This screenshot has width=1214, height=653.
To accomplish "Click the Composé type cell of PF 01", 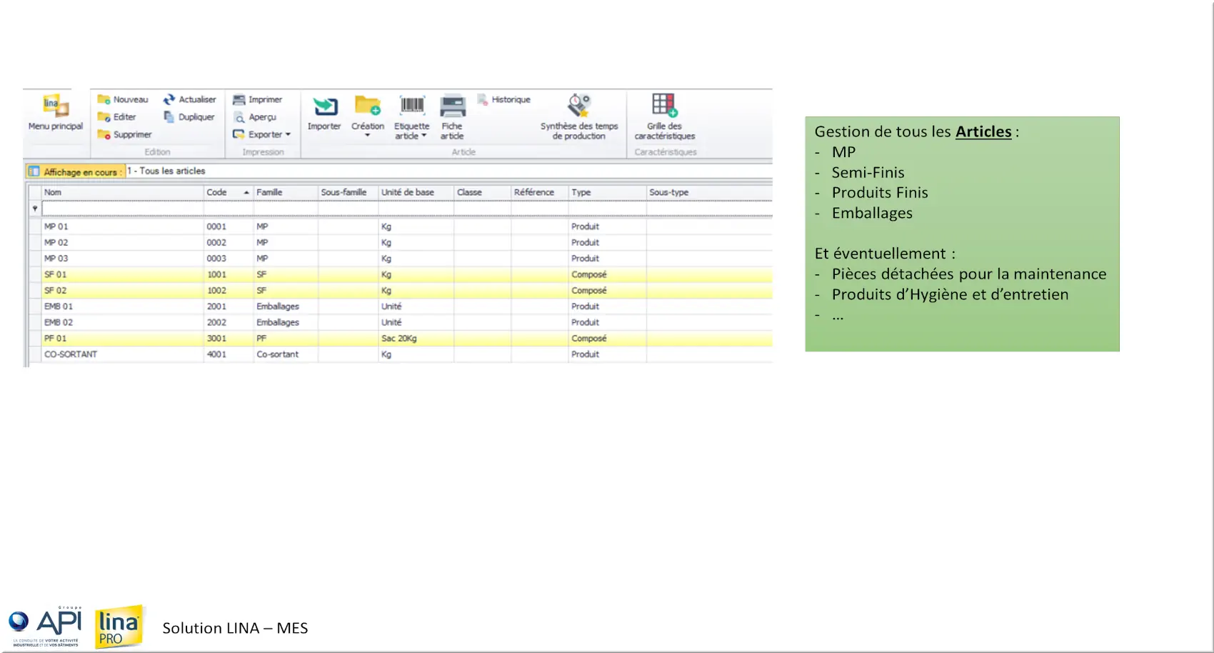I will pos(607,338).
